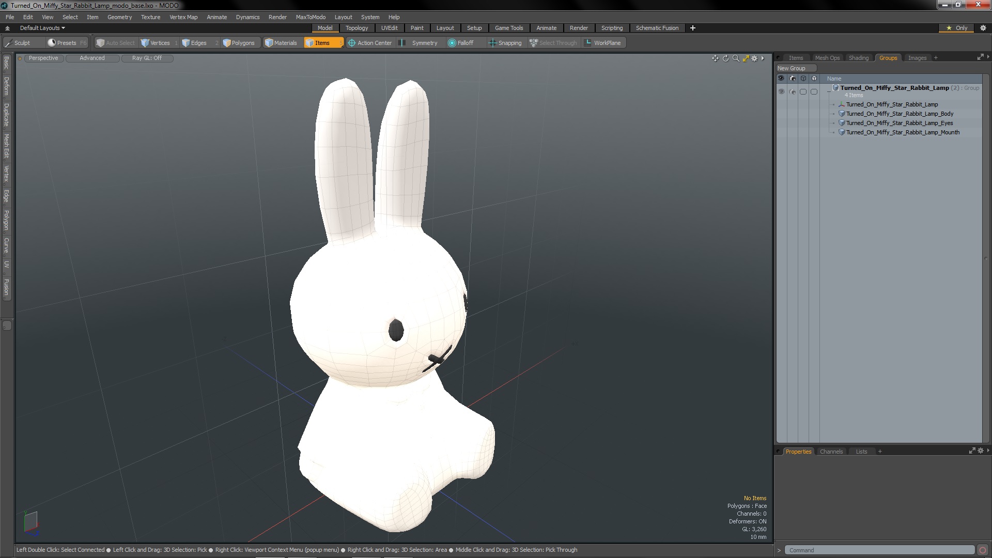Image resolution: width=992 pixels, height=558 pixels.
Task: Toggle Select Through mode
Action: pos(553,43)
